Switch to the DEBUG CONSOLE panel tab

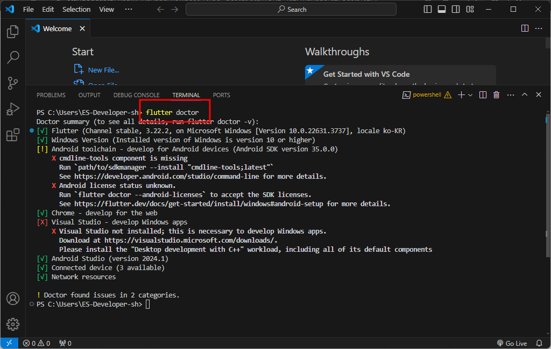tap(136, 95)
